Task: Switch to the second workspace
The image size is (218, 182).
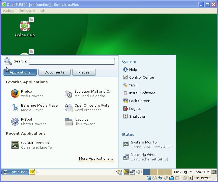Action: [x=154, y=172]
